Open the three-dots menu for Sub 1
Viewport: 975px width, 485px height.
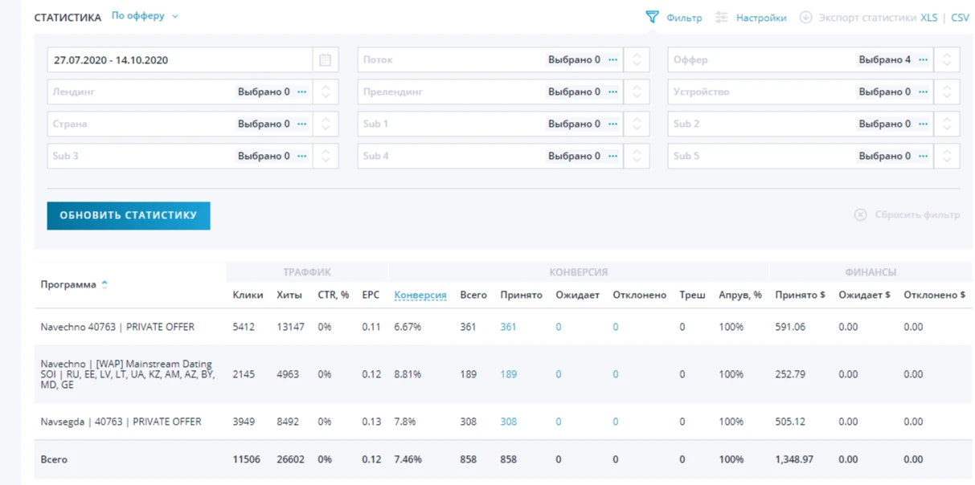613,124
